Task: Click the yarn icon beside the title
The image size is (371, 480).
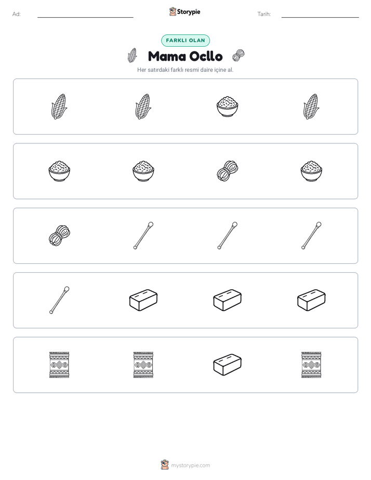Action: [x=238, y=56]
